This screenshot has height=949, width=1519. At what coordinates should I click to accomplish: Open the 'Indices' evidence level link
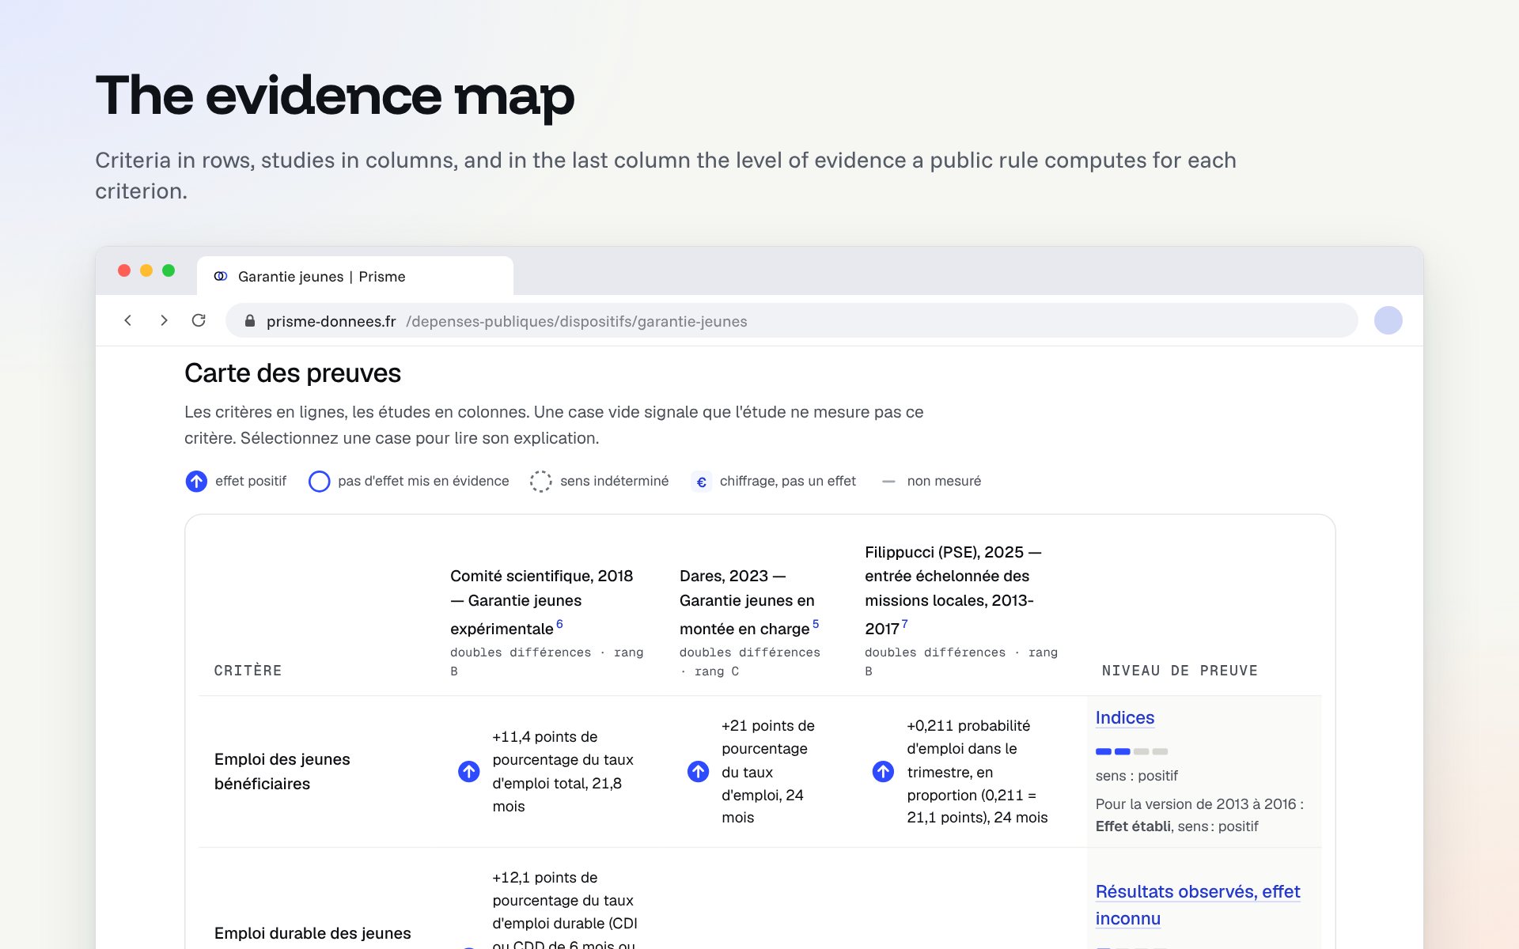click(x=1124, y=717)
